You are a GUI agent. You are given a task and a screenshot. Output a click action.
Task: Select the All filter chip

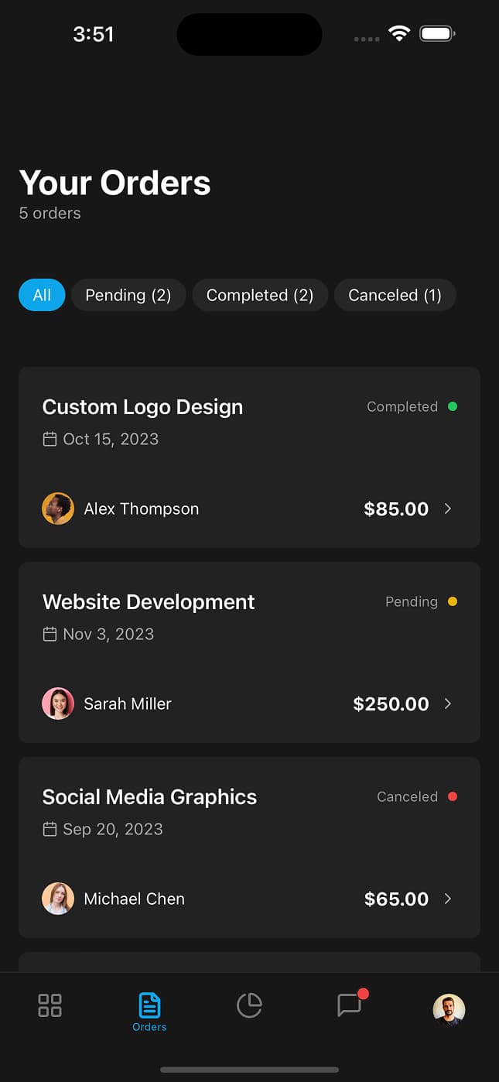point(42,296)
